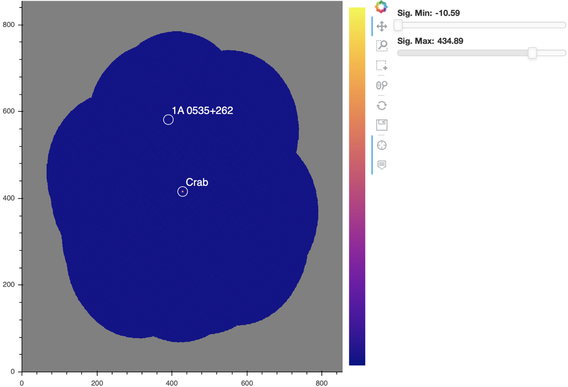Select the Pan tool

(x=382, y=26)
